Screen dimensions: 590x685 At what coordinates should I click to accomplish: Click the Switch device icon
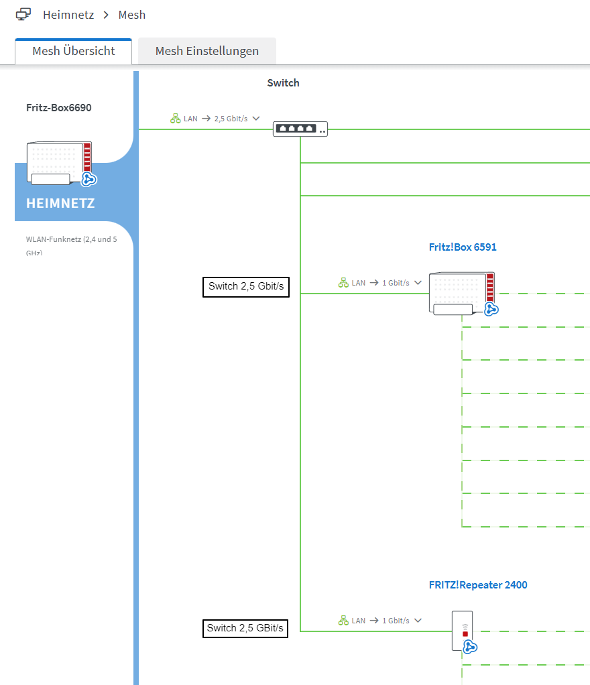[300, 129]
